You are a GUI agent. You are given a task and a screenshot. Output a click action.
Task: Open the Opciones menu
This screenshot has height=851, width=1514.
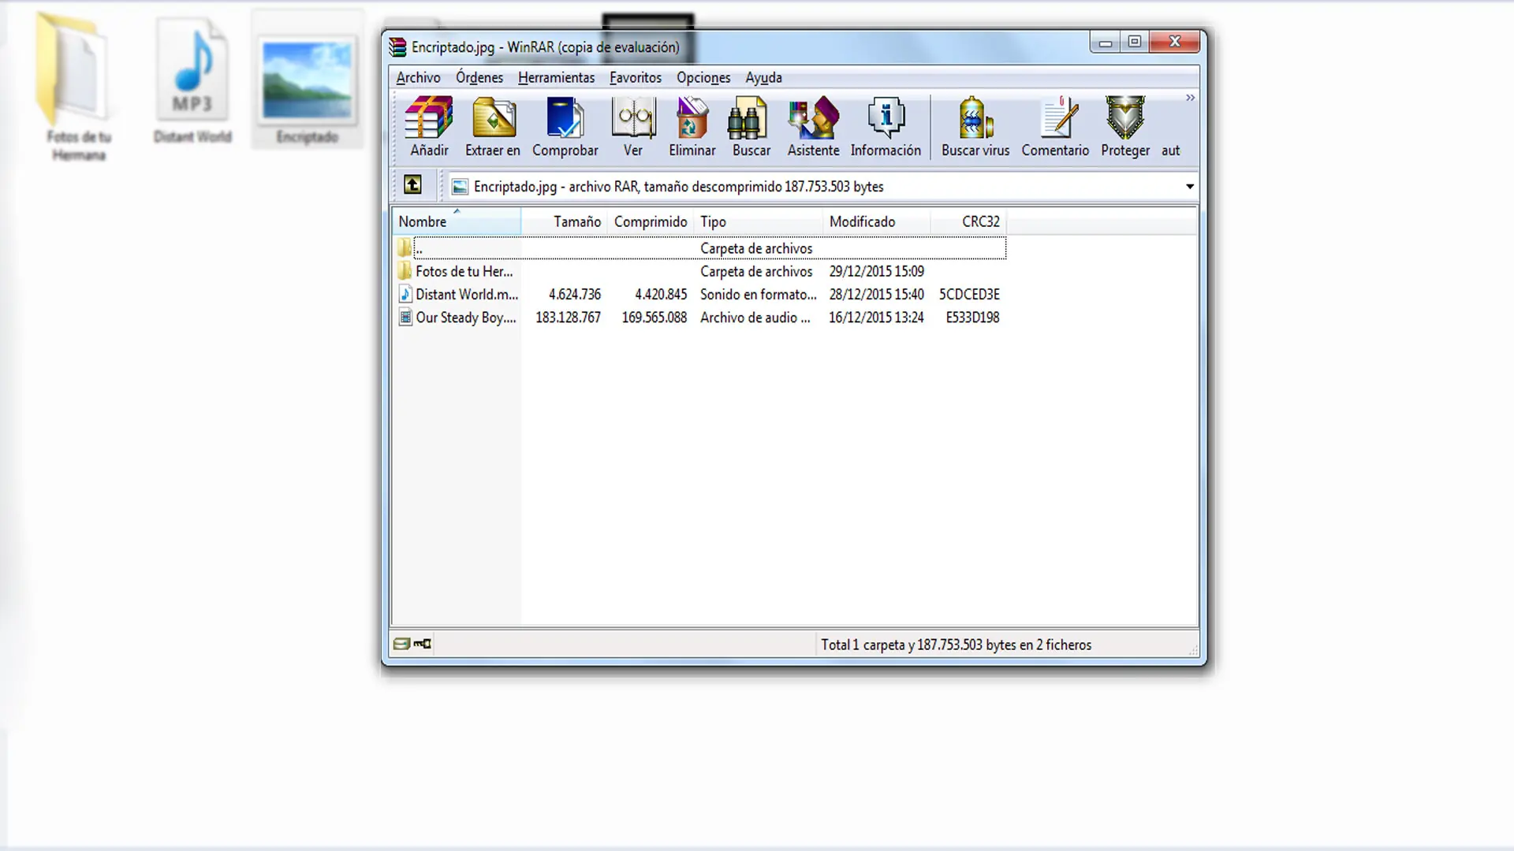(703, 77)
